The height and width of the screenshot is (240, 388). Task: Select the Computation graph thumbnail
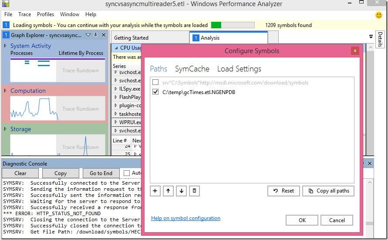33,108
